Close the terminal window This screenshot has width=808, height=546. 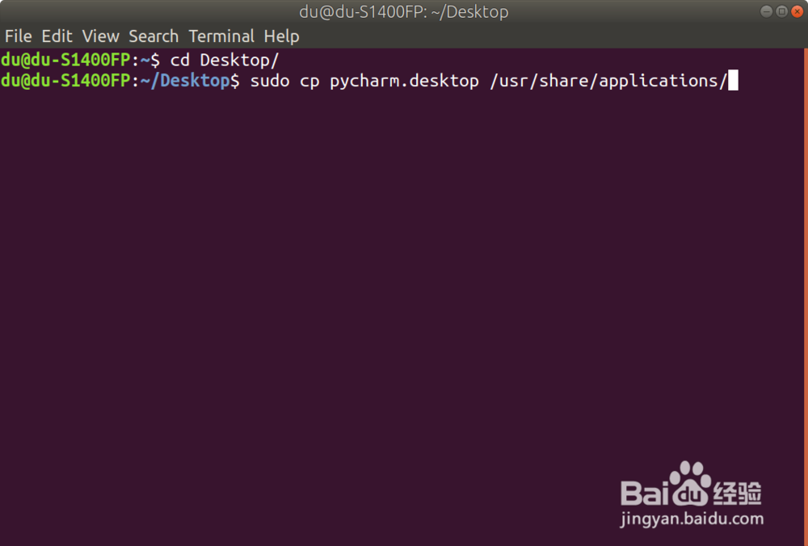pyautogui.click(x=798, y=11)
